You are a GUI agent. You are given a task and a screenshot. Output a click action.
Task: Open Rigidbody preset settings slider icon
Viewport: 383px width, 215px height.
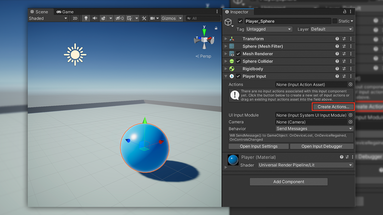coord(344,69)
